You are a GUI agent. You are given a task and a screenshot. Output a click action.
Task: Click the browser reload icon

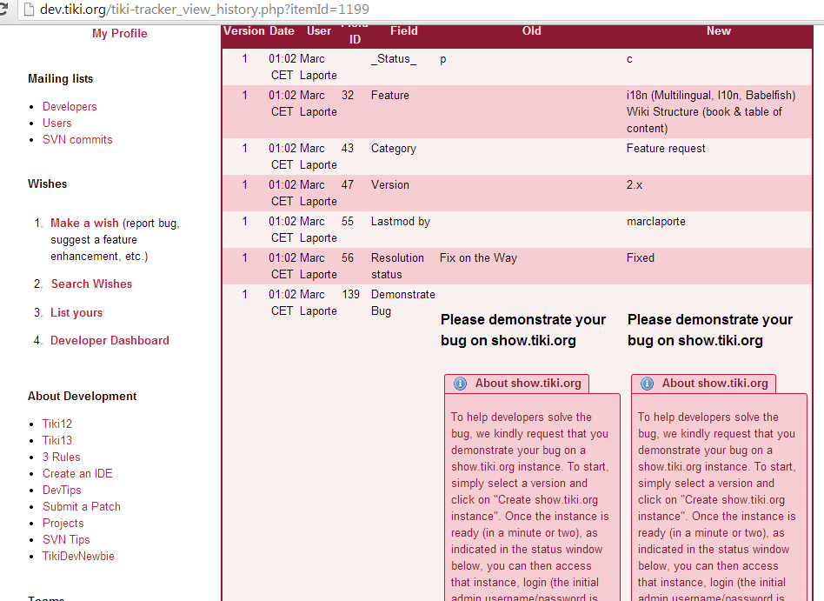(x=3, y=9)
